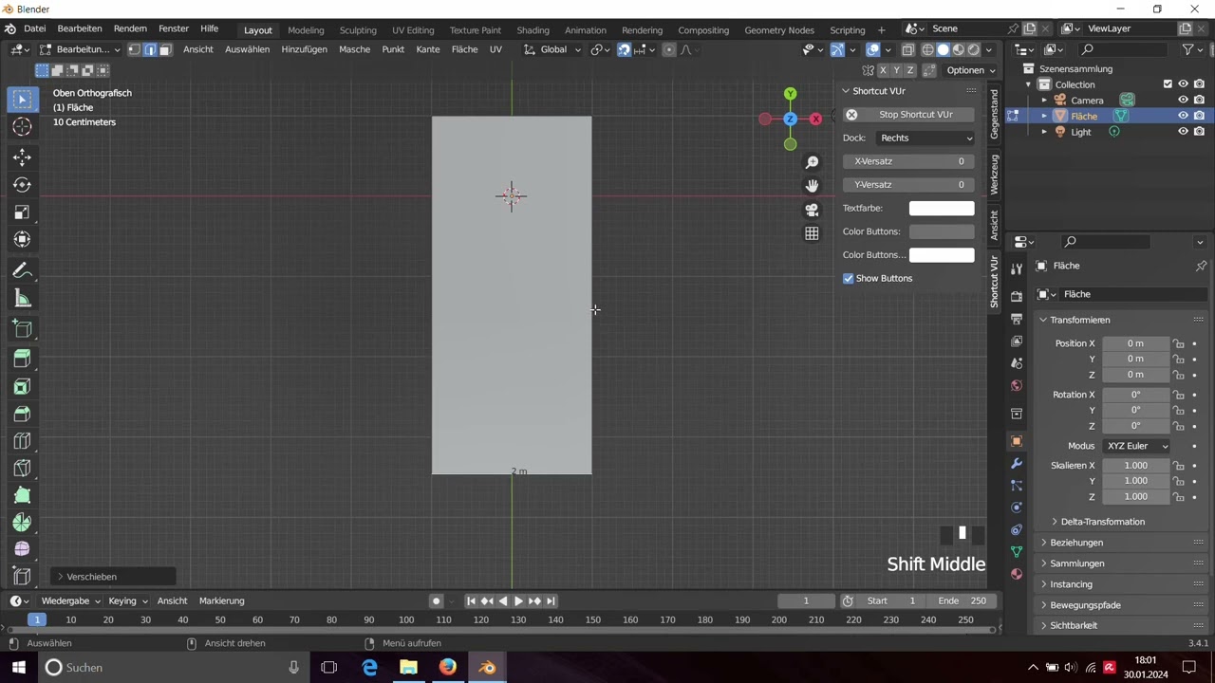Image resolution: width=1215 pixels, height=683 pixels.
Task: Expand the Delta-Transformation panel
Action: pos(1101,522)
